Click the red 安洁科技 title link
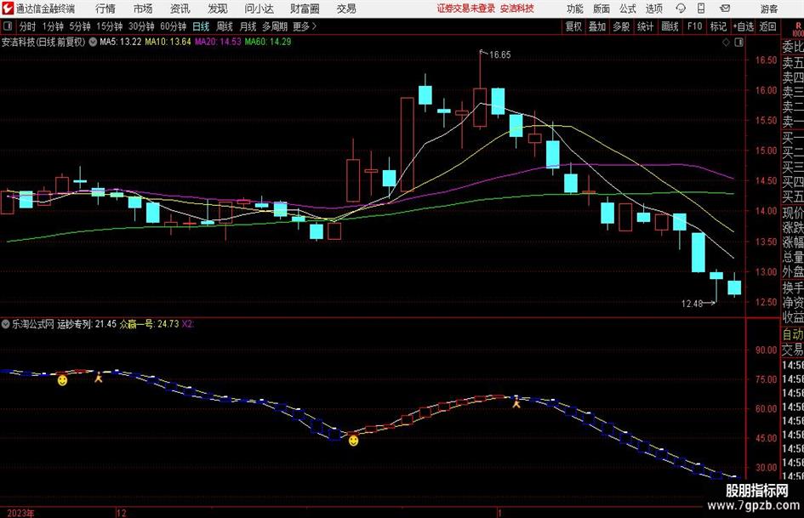This screenshot has height=518, width=804. [x=517, y=9]
